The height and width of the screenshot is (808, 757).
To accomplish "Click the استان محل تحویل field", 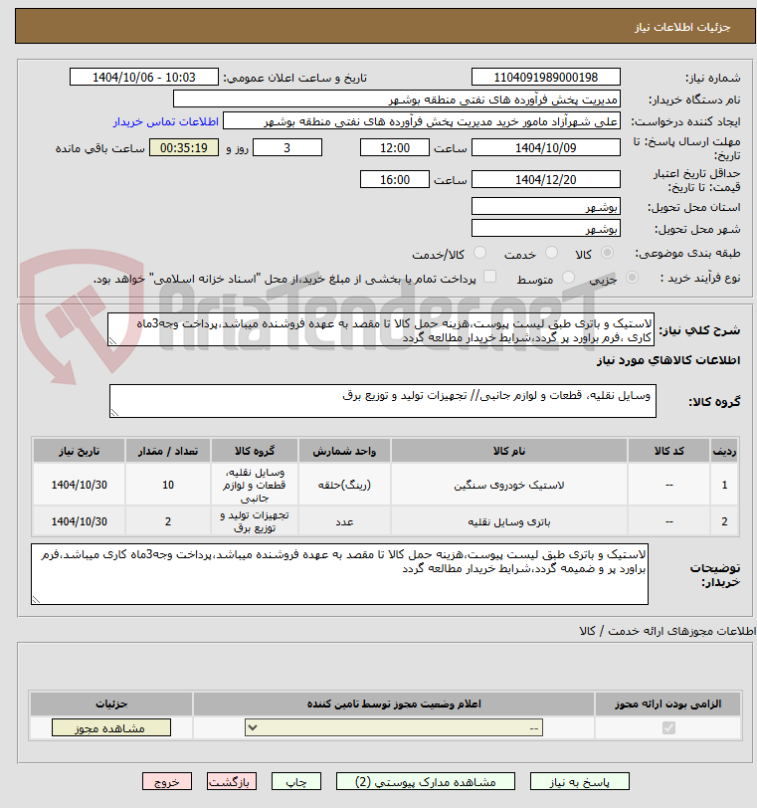I will [546, 207].
